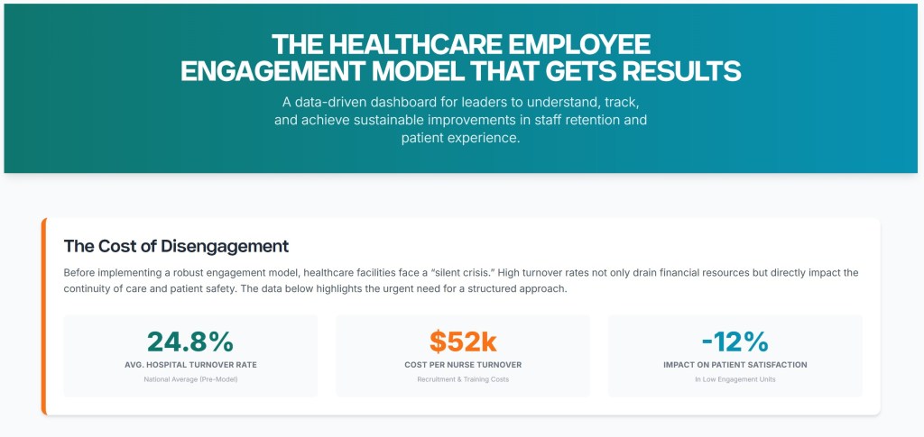Image resolution: width=924 pixels, height=437 pixels.
Task: Click the "In Low Engagement Units" caption
Action: click(x=735, y=379)
